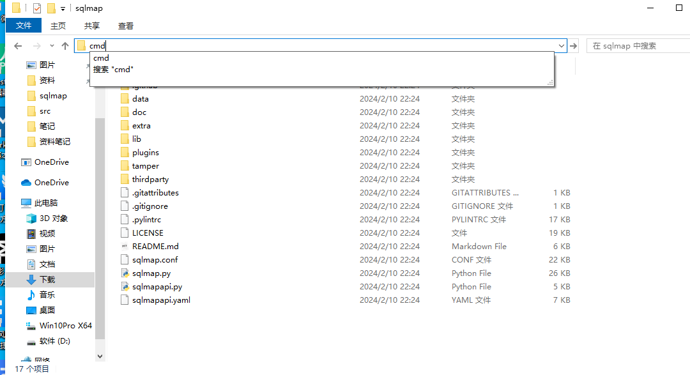Select the .gitattributes file icon
The height and width of the screenshot is (375, 690).
[125, 193]
